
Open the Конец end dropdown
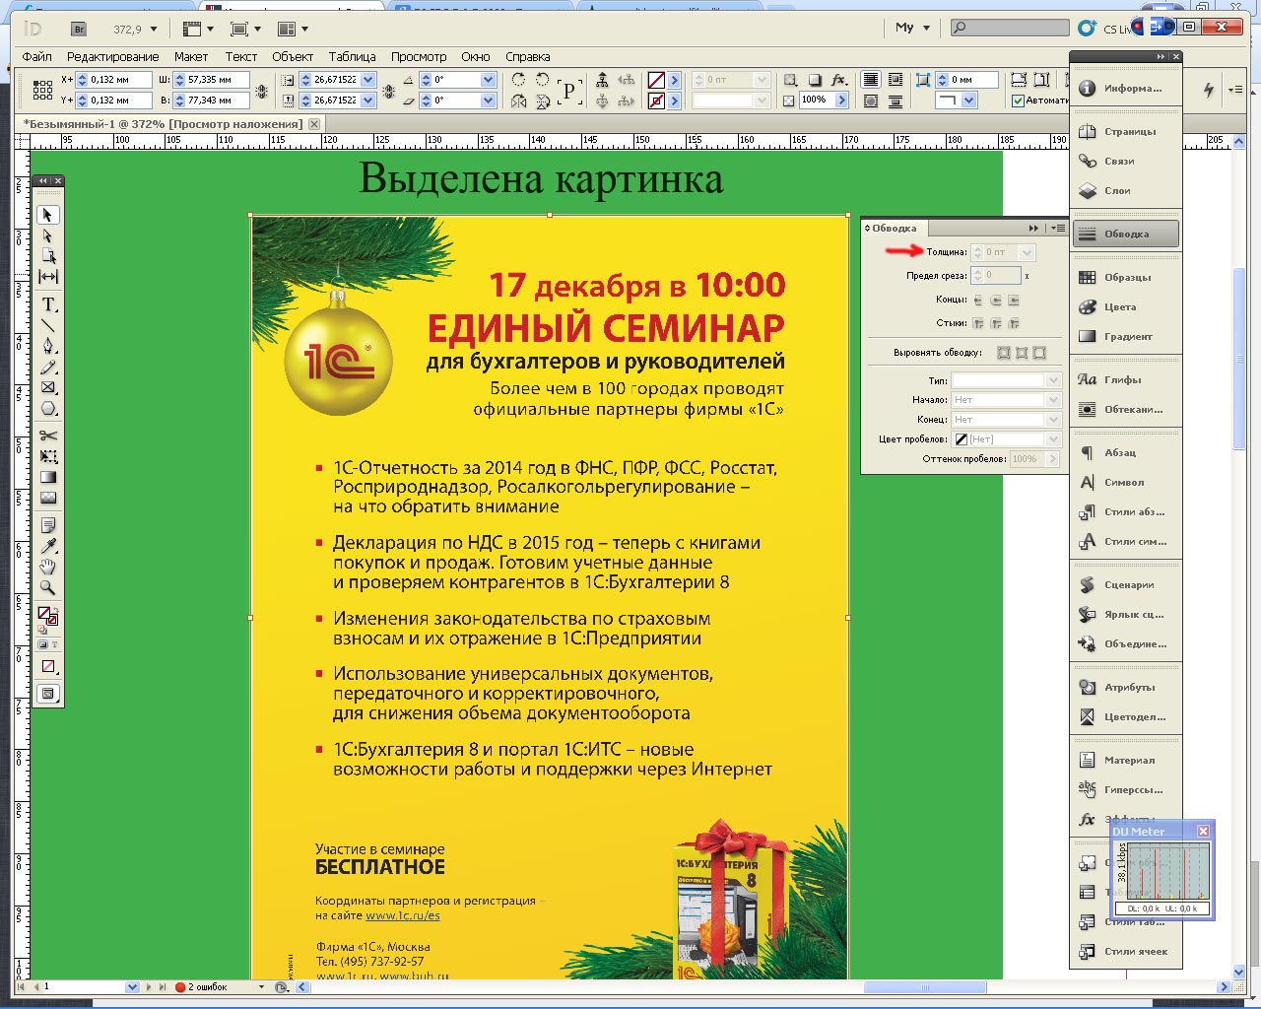pyautogui.click(x=1053, y=420)
